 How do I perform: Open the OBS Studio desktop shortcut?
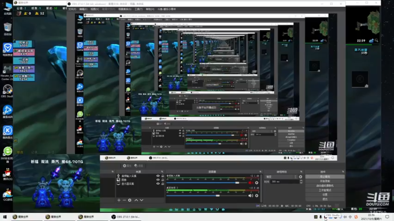tap(7, 91)
